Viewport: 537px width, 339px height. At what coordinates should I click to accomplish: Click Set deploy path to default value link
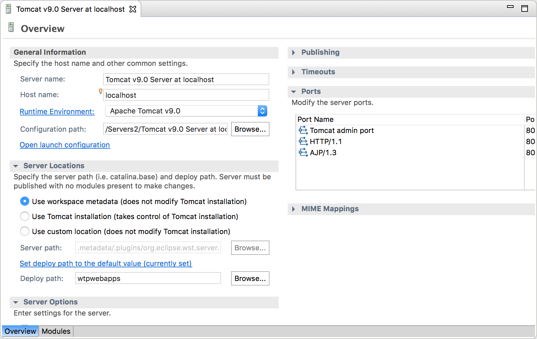click(x=106, y=263)
